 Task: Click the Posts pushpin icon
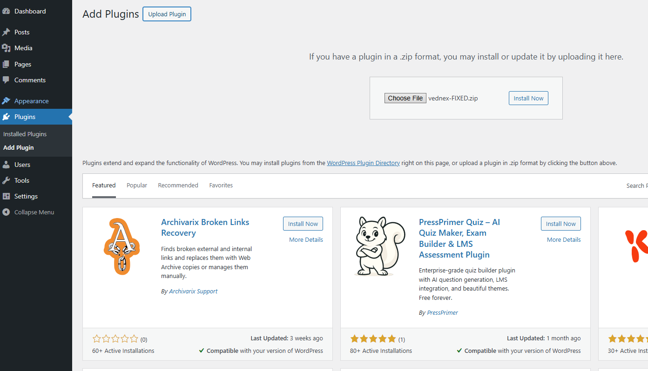pyautogui.click(x=6, y=32)
